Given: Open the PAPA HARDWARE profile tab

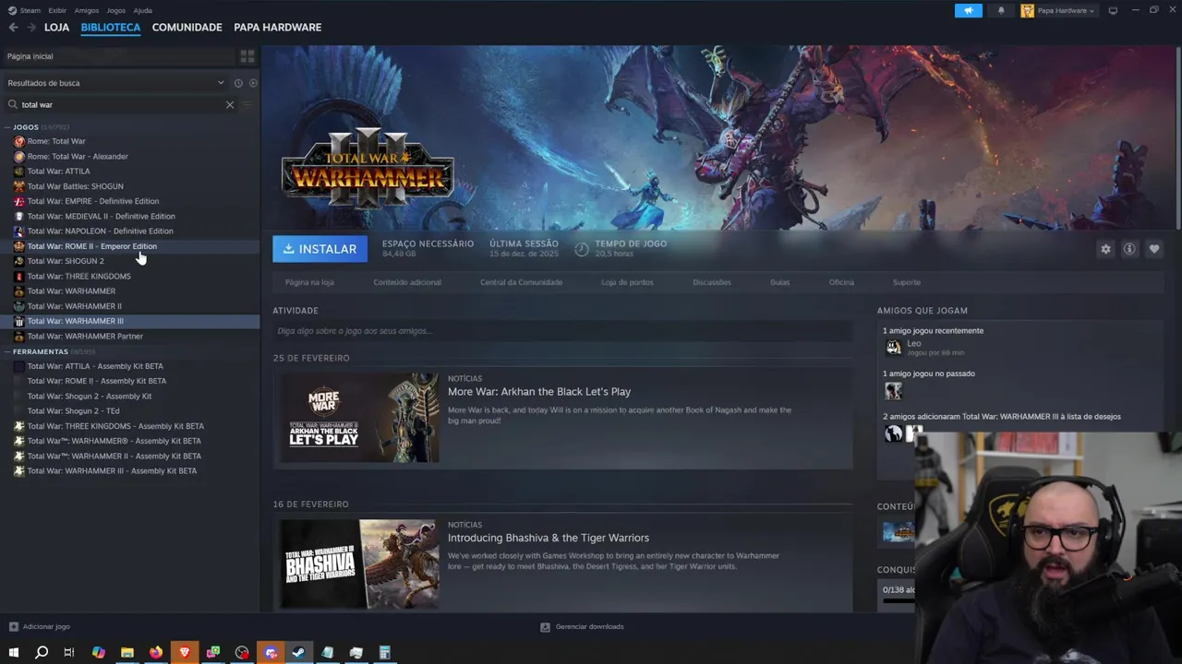Looking at the screenshot, I should pyautogui.click(x=278, y=28).
